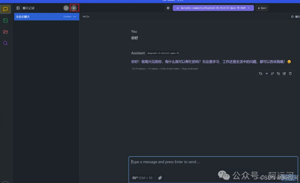Image resolution: width=300 pixels, height=183 pixels.
Task: Copy the assistant message
Action: (x=278, y=74)
